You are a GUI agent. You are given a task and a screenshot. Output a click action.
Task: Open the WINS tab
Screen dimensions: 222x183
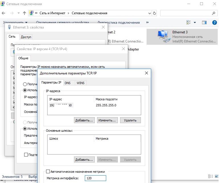[81, 83]
